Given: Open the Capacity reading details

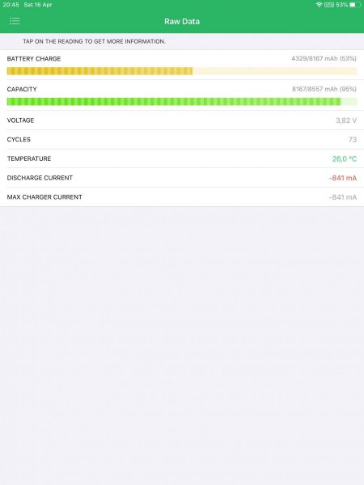Looking at the screenshot, I should [182, 95].
